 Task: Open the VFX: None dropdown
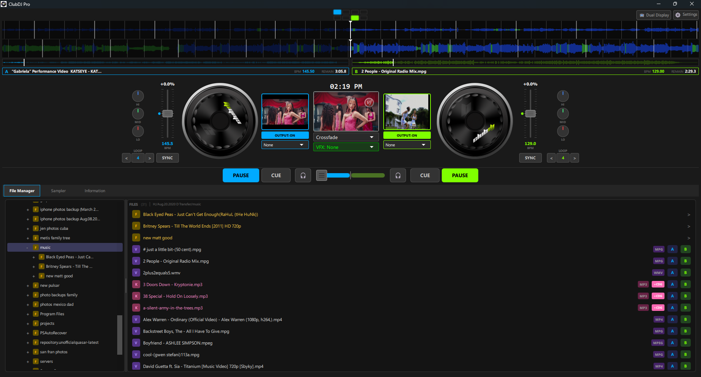pos(345,147)
